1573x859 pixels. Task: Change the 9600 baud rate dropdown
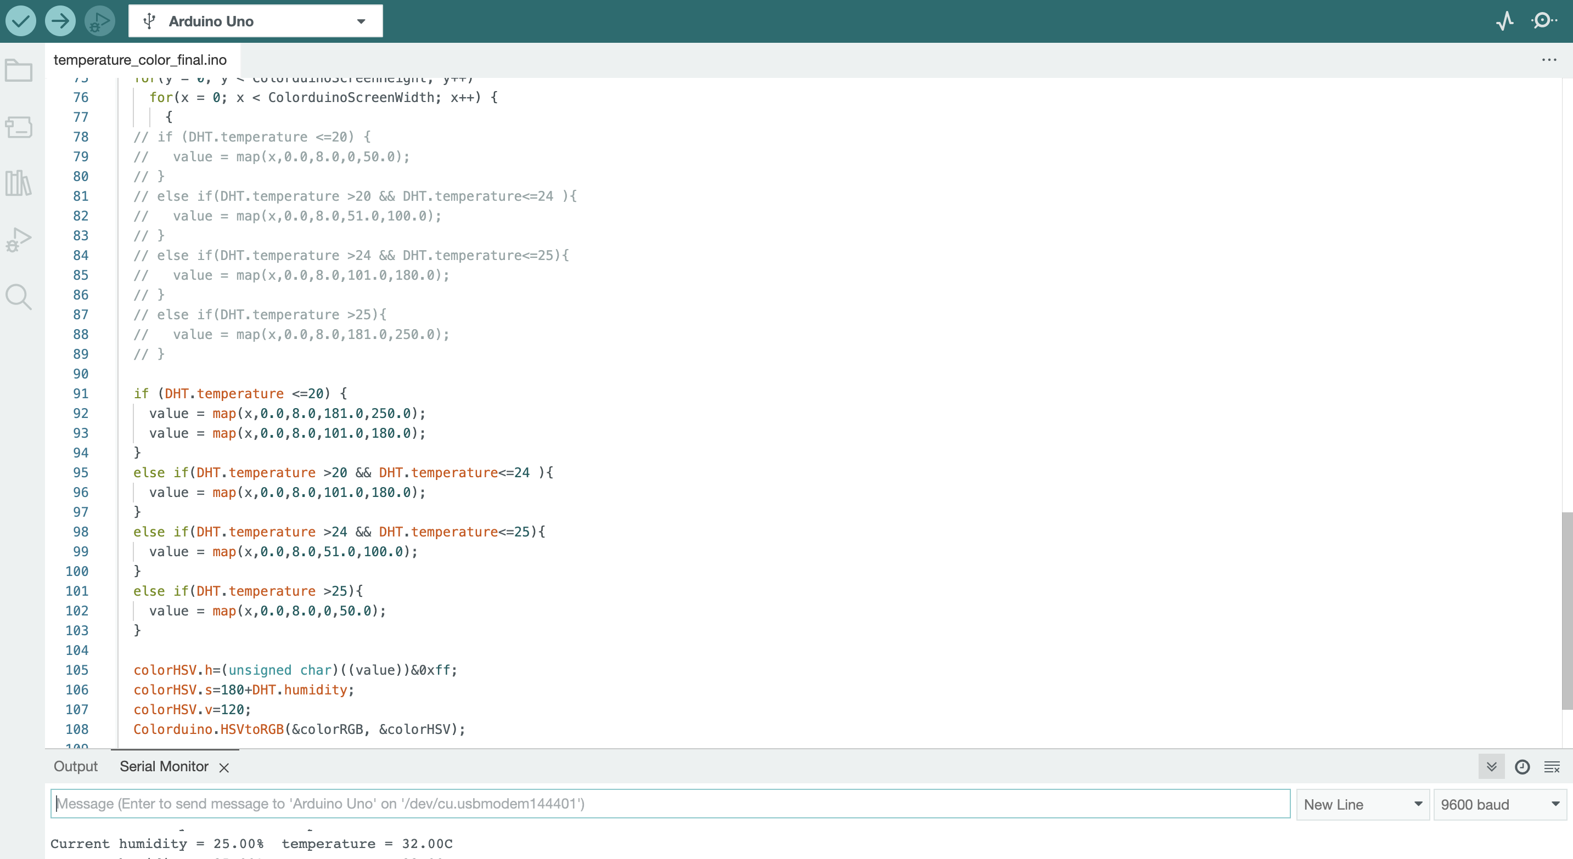click(x=1499, y=804)
